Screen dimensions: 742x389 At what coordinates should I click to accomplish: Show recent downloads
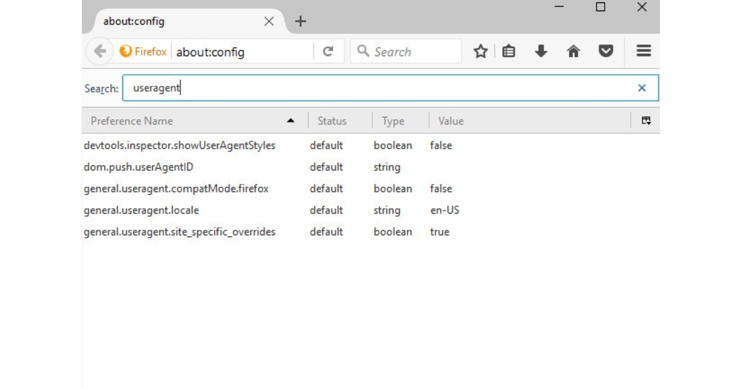(540, 51)
